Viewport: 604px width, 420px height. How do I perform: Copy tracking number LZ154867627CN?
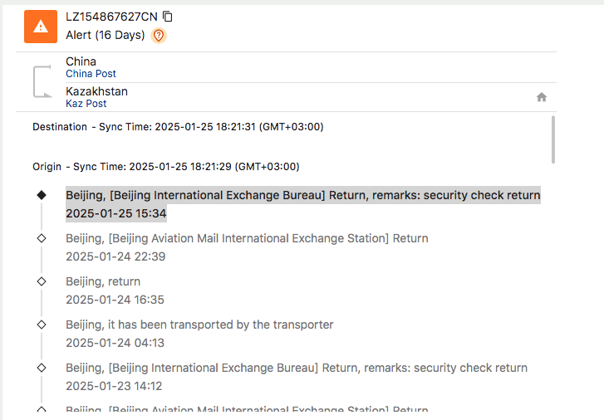coord(168,17)
